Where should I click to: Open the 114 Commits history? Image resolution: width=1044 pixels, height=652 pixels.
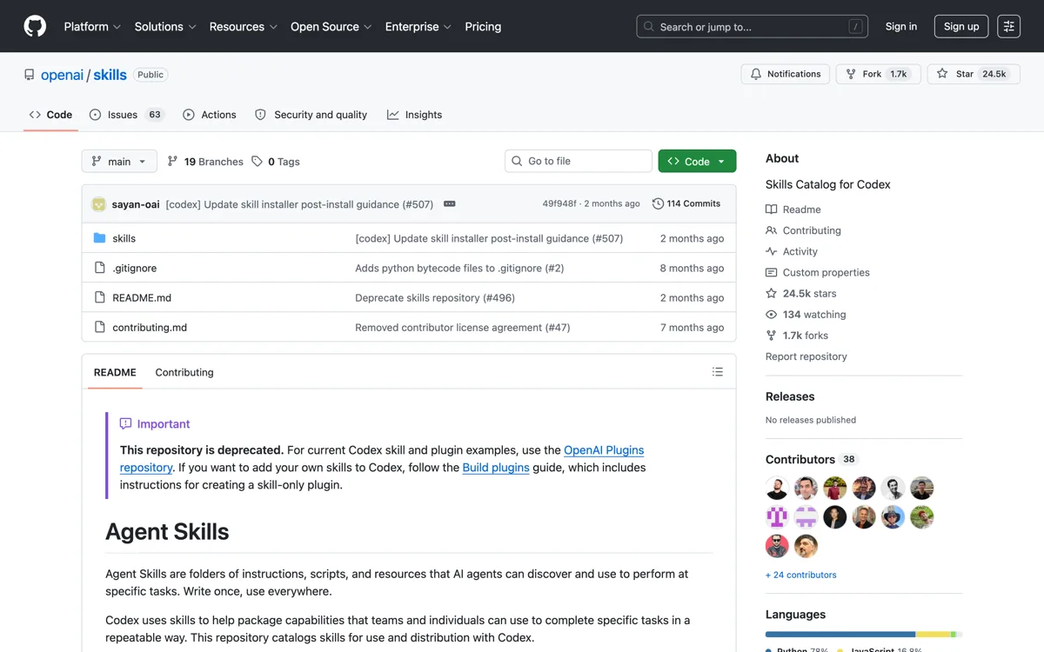(x=686, y=203)
